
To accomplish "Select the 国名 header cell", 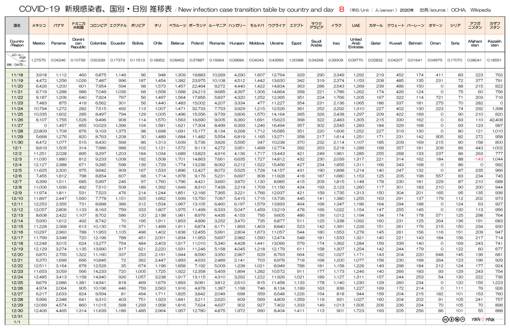I will [x=17, y=26].
